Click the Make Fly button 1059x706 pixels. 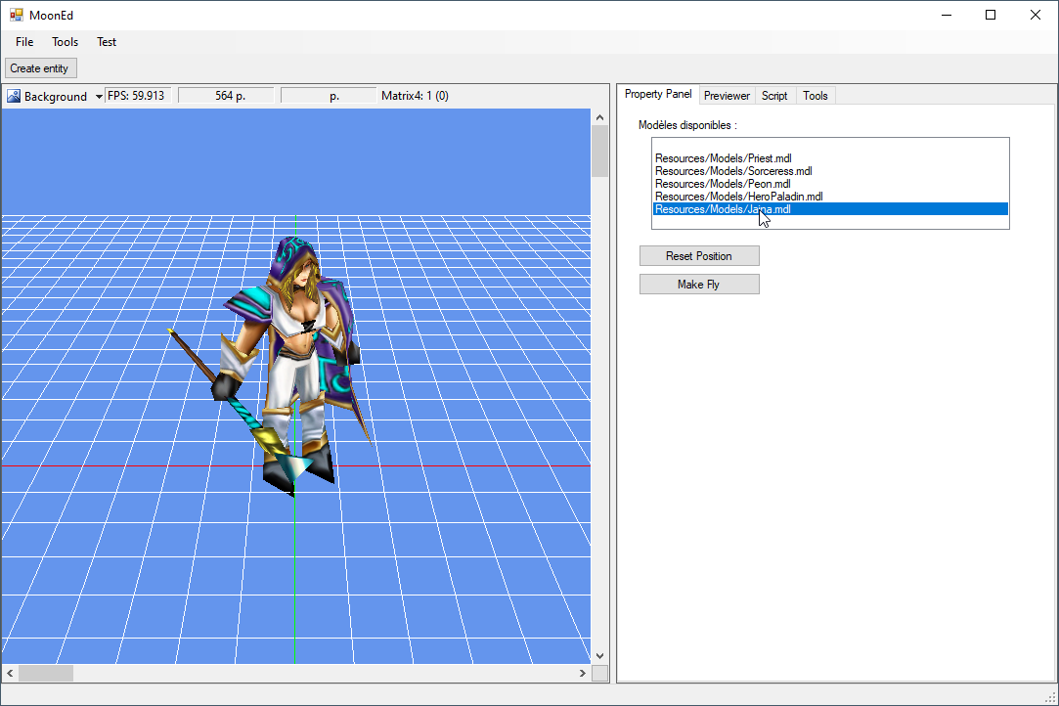coord(699,285)
